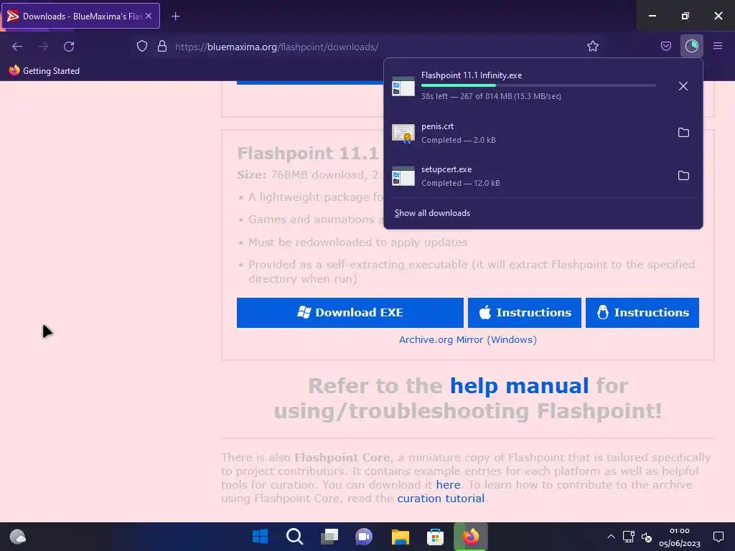Click the setupcert.exe file icon
The width and height of the screenshot is (735, 551).
[403, 176]
